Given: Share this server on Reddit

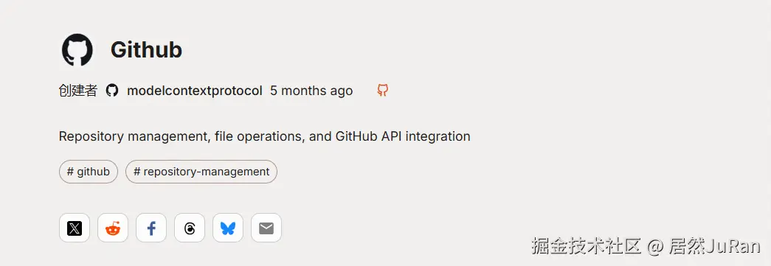Looking at the screenshot, I should point(113,228).
